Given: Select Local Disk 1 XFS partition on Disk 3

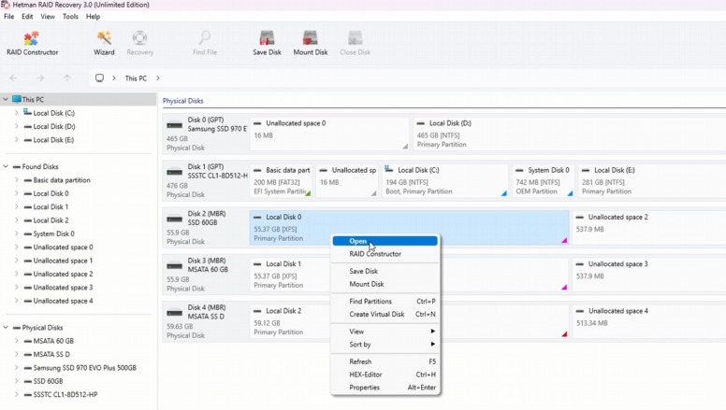Looking at the screenshot, I should (x=290, y=275).
